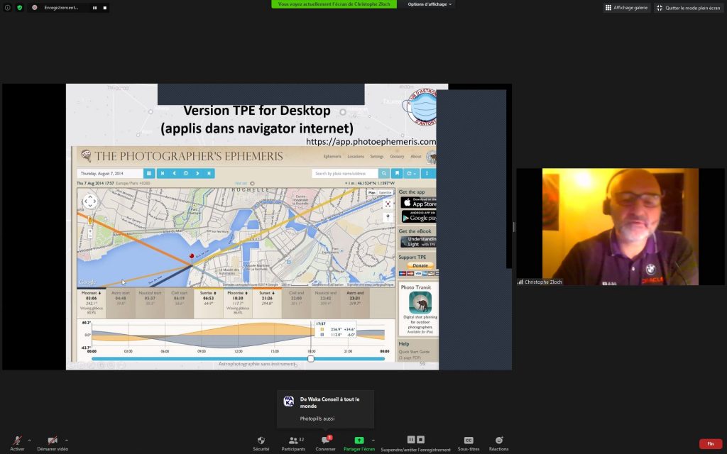Open the Understanding Light eBook banner
The height and width of the screenshot is (454, 727).
(418, 242)
